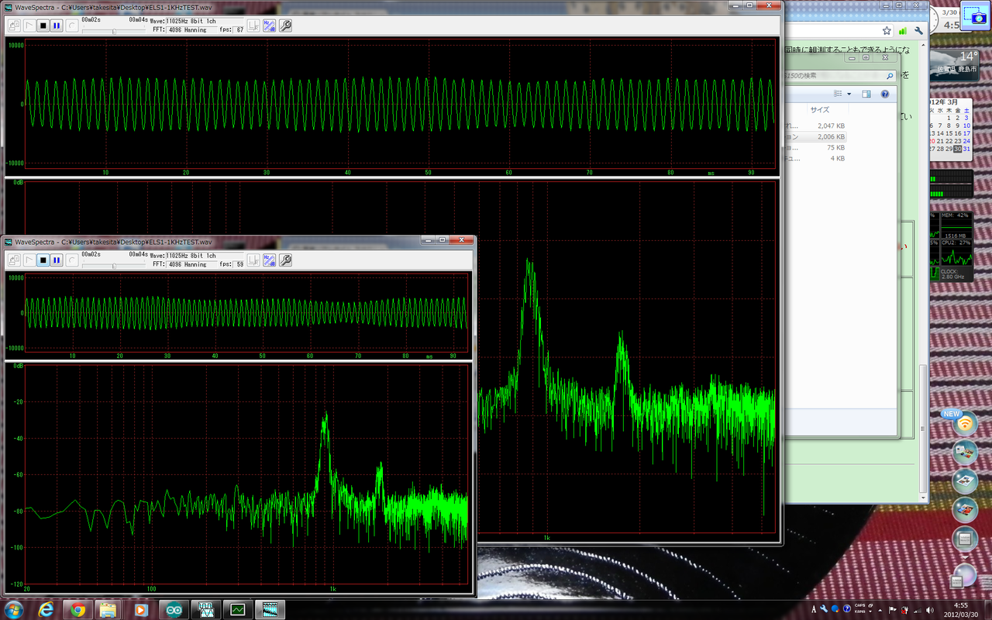The height and width of the screenshot is (620, 992).
Task: Open Explorer help with the question mark icon
Action: (884, 94)
